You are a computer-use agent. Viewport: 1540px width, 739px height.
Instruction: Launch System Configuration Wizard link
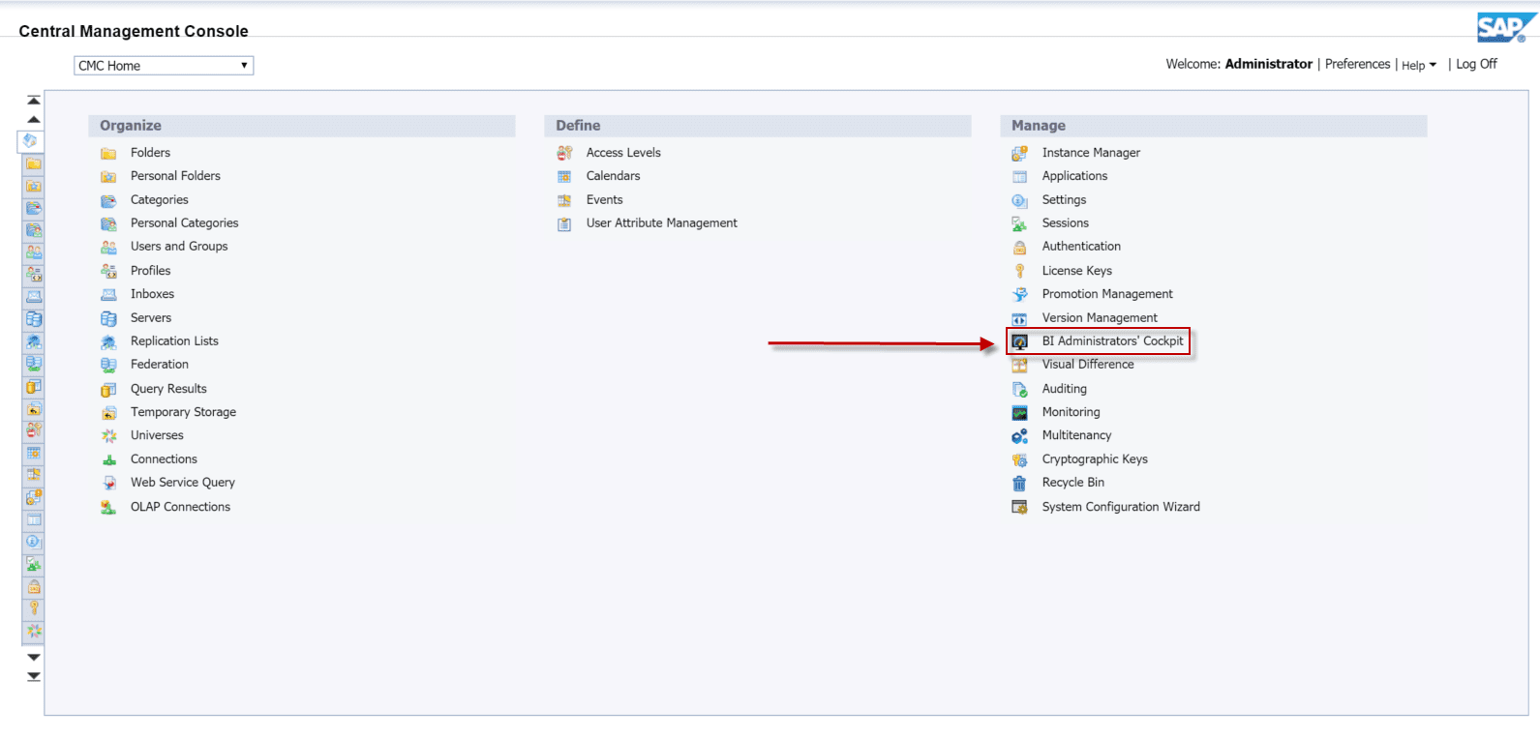[1121, 507]
